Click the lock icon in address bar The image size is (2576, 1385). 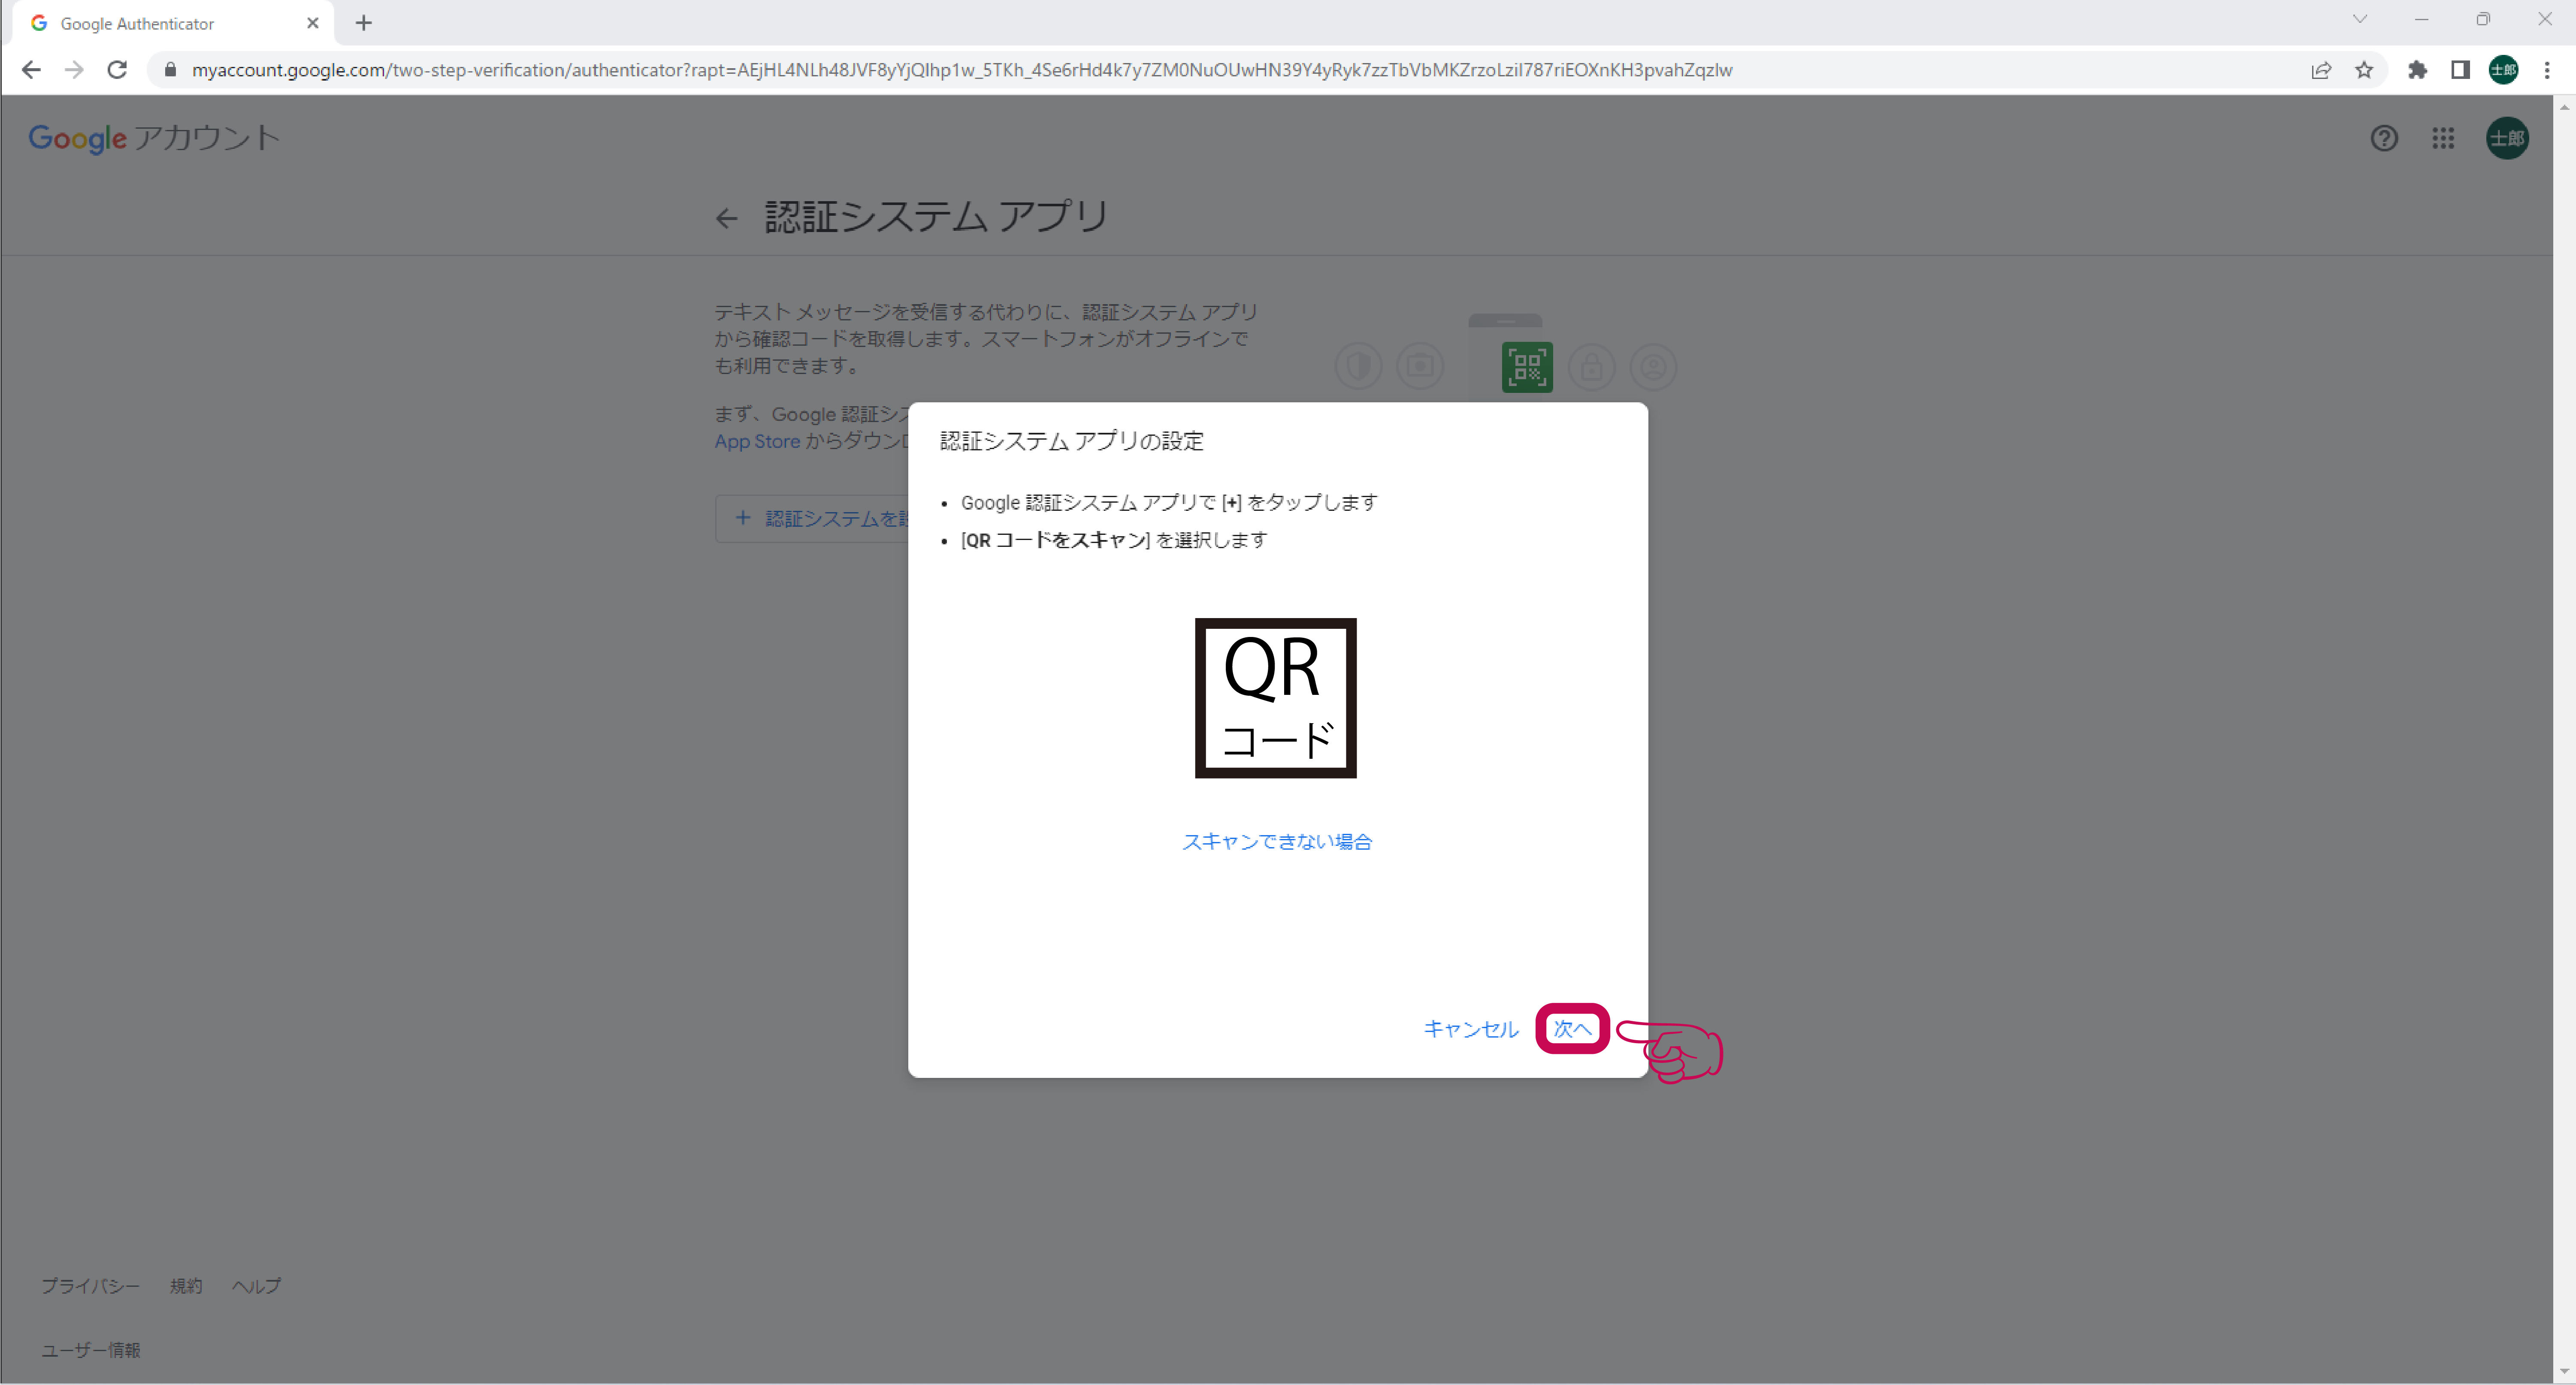pyautogui.click(x=170, y=69)
